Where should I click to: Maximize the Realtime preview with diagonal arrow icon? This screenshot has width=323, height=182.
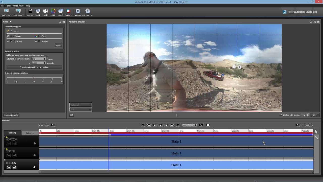[x=315, y=22]
